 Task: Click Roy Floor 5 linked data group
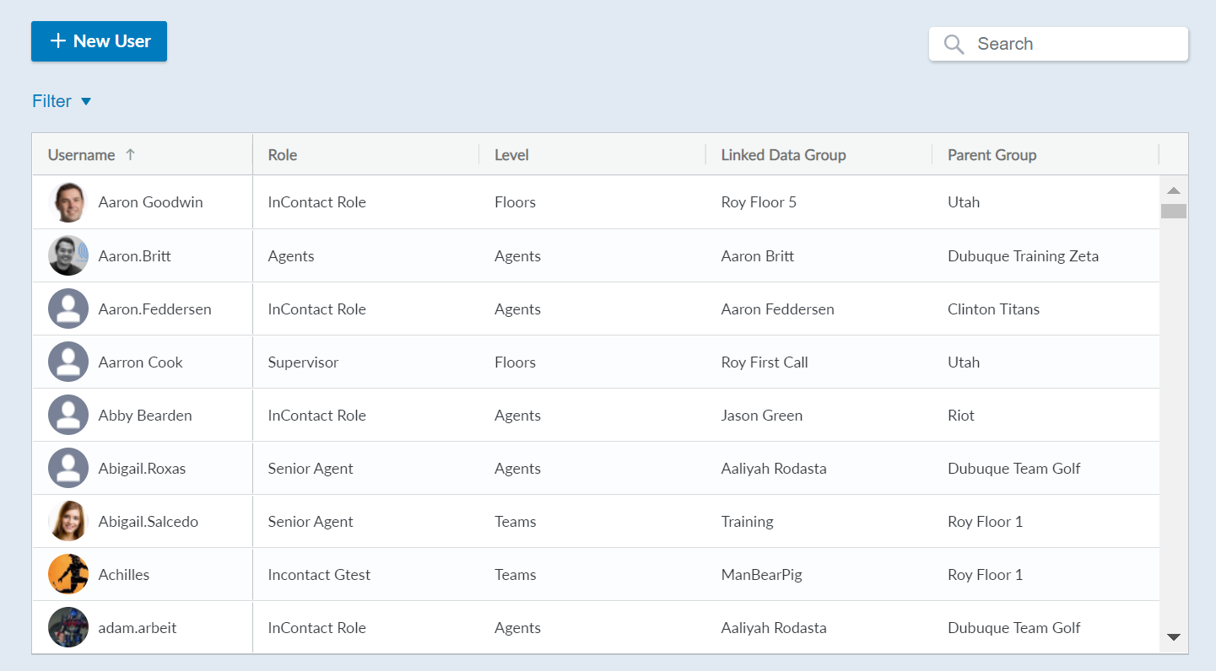(x=759, y=202)
